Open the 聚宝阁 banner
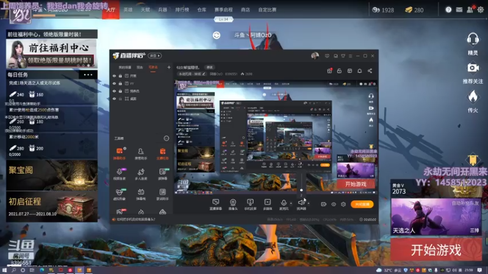Screen dimensions: 488x274 pyautogui.click(x=52, y=175)
